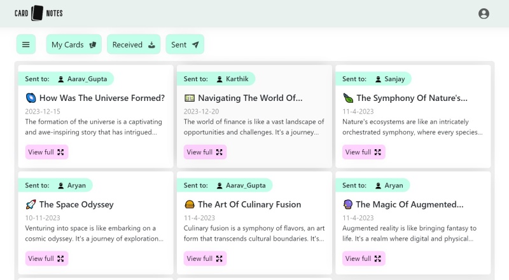Expand The Art Of Culinary Fusion card fully

205,258
